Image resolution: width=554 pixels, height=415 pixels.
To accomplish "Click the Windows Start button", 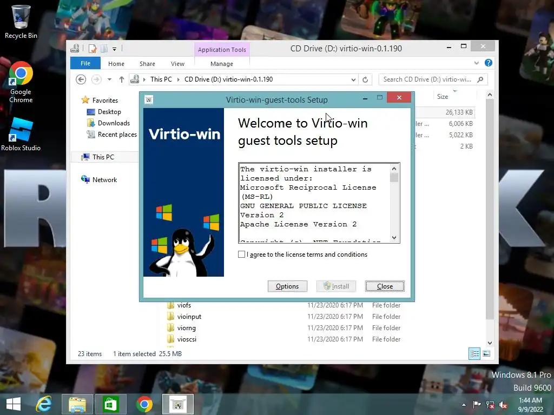I will 14,404.
